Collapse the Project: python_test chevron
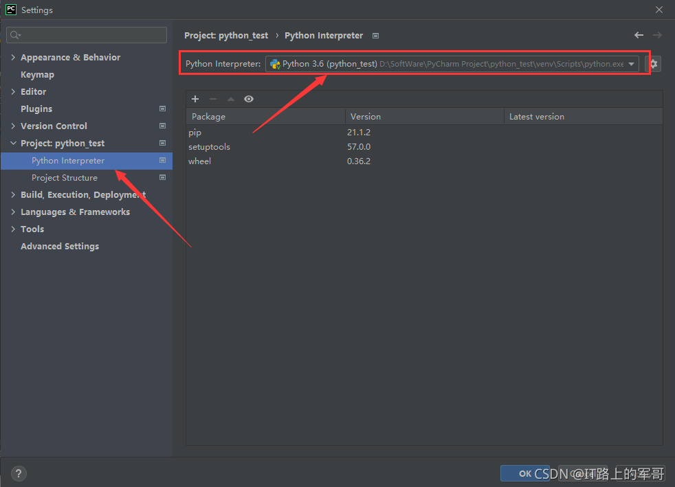The image size is (675, 487). pos(13,144)
